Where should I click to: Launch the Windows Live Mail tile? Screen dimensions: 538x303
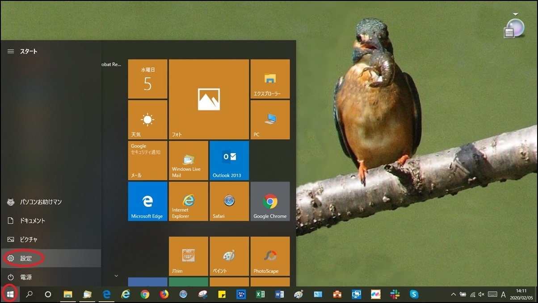pyautogui.click(x=189, y=161)
